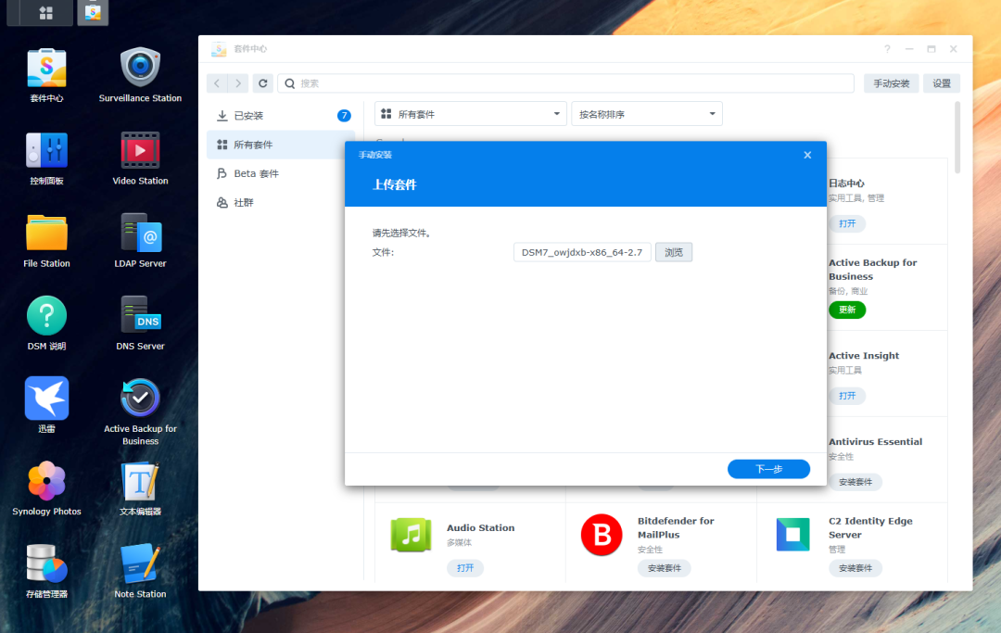
Task: Close the 手动安装 dialog
Action: [807, 155]
